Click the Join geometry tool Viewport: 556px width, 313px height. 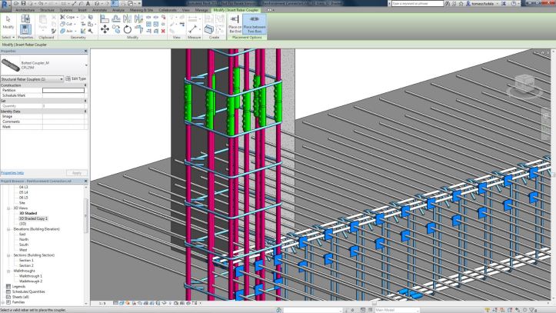click(66, 32)
